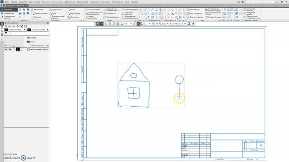The image size is (289, 162).
Task: Select the Автолиния tool
Action: 37,9
